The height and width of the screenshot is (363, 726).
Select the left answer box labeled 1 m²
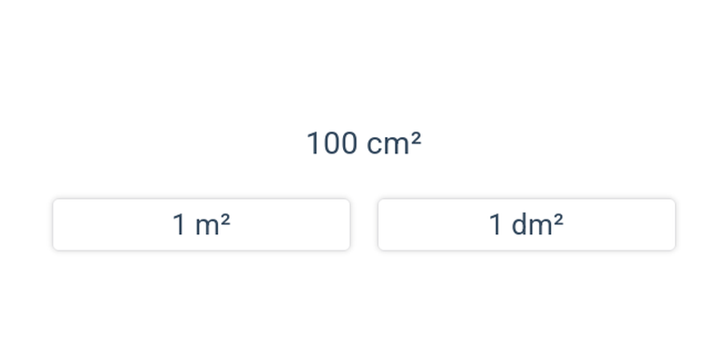click(201, 224)
